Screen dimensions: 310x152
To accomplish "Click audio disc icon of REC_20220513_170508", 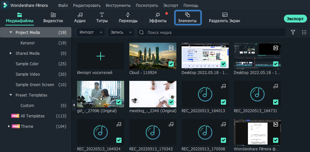I will 205,132.
